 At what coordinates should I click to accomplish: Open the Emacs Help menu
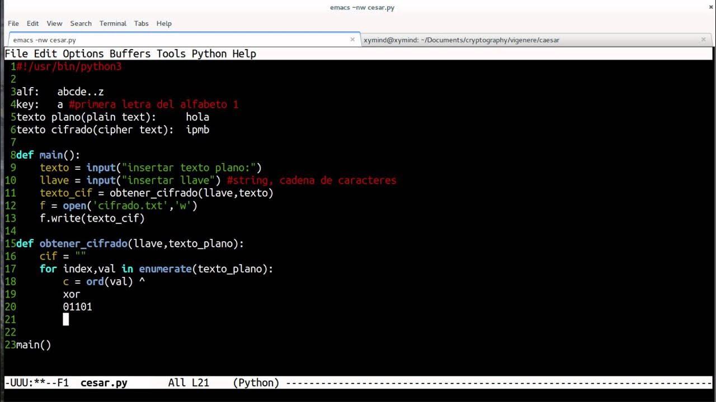point(244,54)
